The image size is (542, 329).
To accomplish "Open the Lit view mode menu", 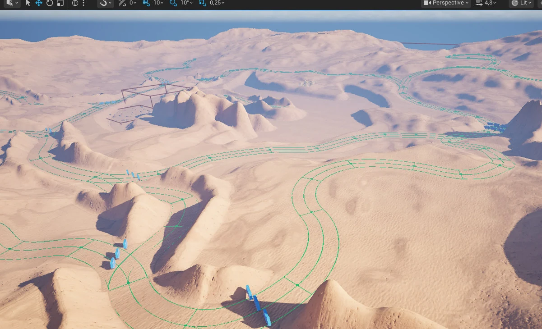I will point(520,3).
